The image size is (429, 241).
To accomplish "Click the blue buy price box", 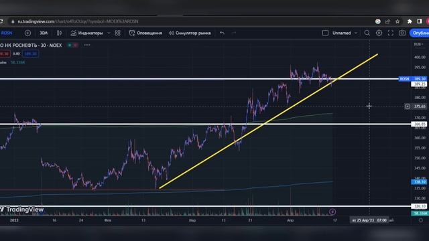I will [x=31, y=54].
